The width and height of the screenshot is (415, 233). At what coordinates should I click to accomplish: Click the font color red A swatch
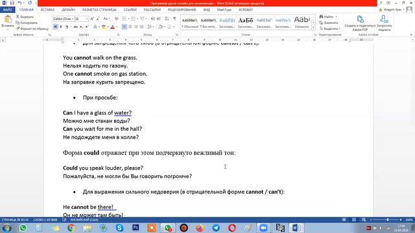click(112, 27)
